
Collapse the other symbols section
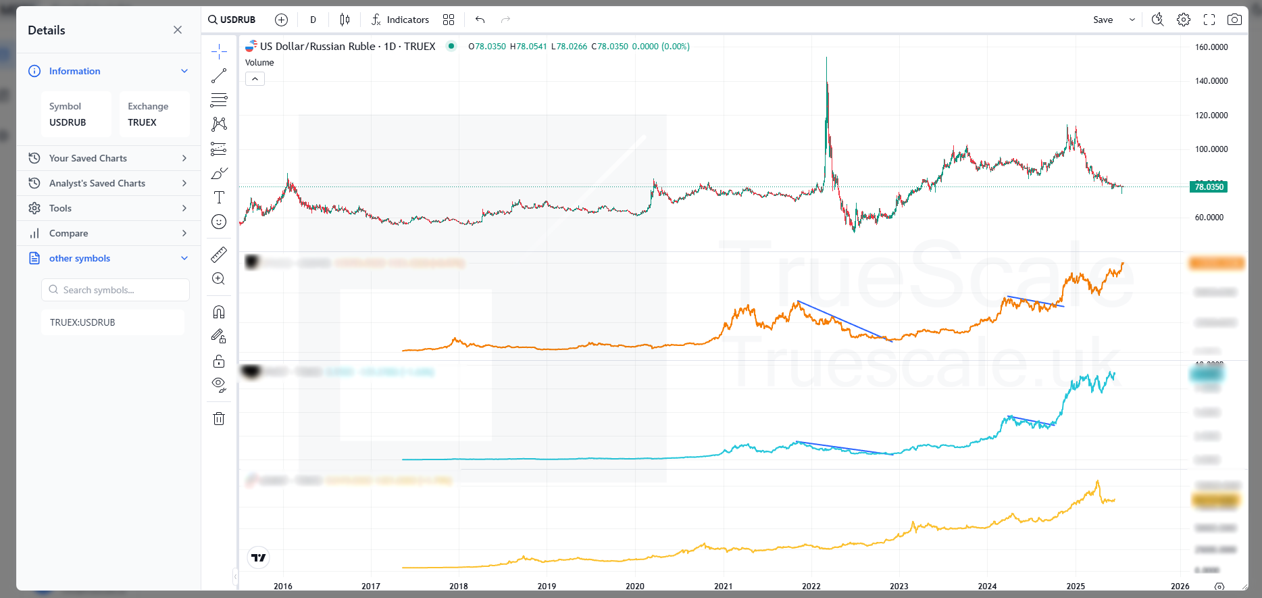click(184, 258)
